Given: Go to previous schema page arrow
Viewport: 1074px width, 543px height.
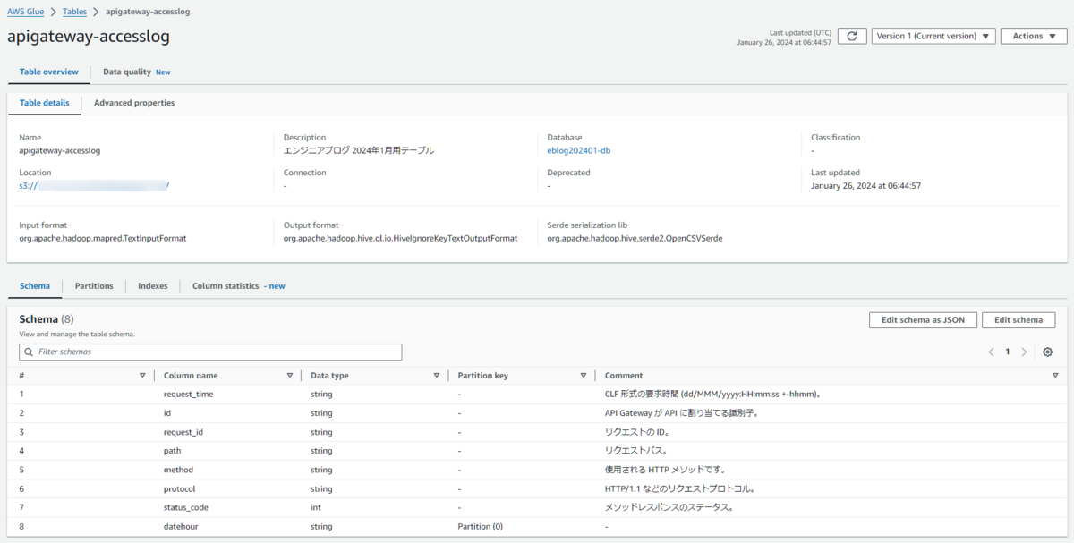Looking at the screenshot, I should coord(991,352).
